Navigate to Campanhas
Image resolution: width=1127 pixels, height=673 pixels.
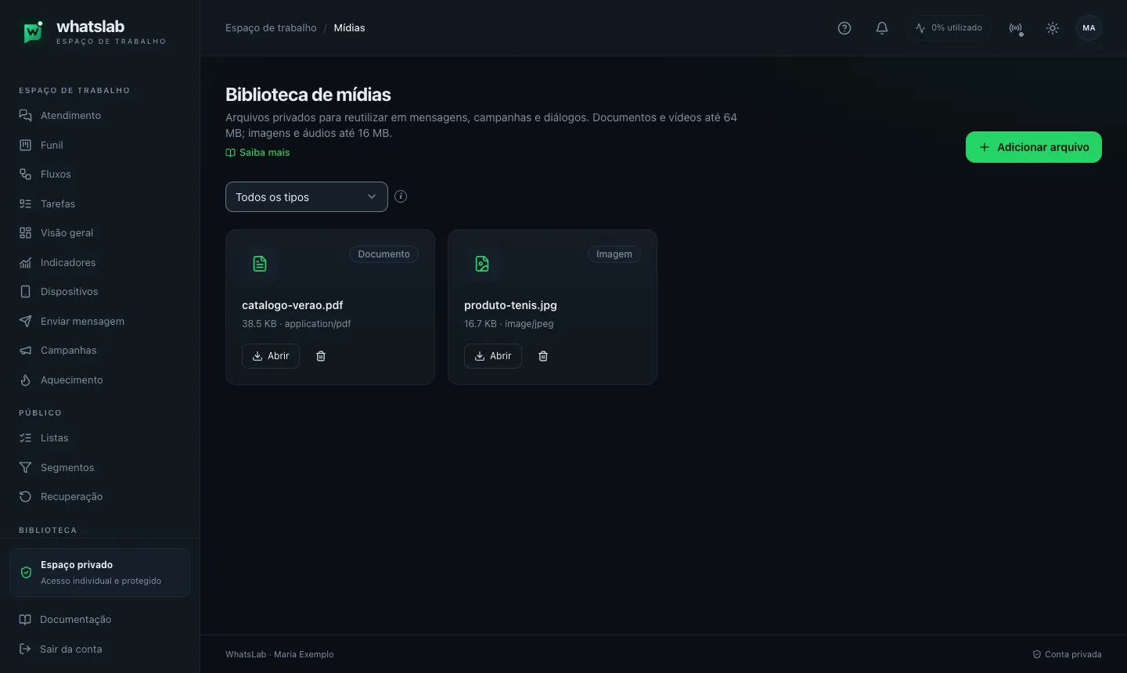(x=99, y=351)
